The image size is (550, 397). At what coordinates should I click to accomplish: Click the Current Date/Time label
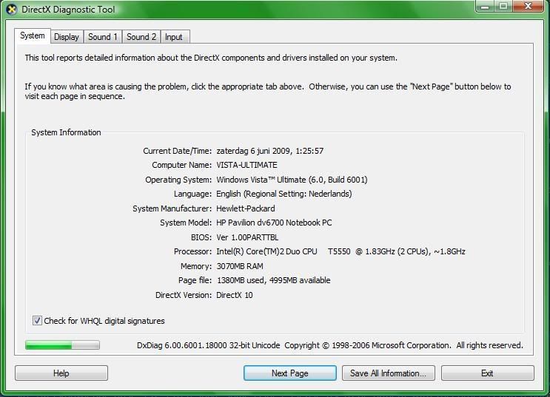coord(177,151)
